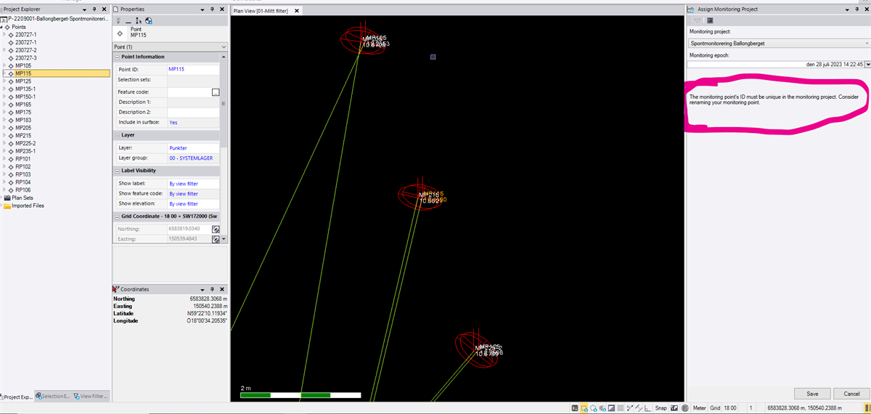This screenshot has width=871, height=414.
Task: Pin the Assign Monitoring Project panel
Action: 856,9
